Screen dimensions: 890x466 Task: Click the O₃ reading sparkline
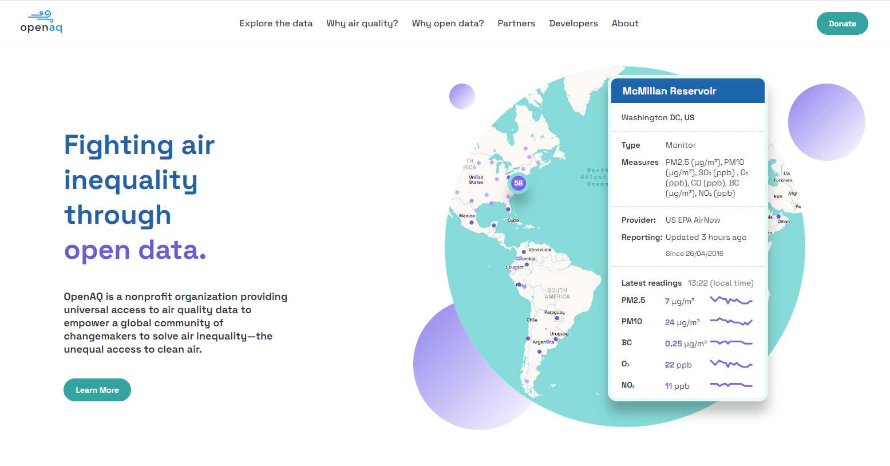(x=731, y=364)
